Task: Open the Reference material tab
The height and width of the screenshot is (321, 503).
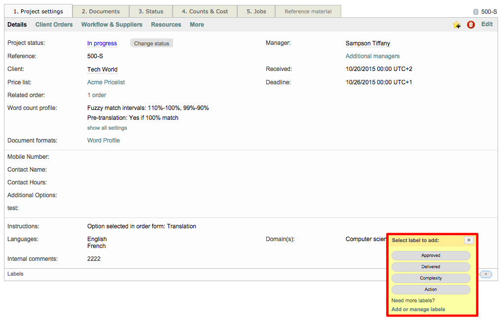Action: pyautogui.click(x=308, y=11)
